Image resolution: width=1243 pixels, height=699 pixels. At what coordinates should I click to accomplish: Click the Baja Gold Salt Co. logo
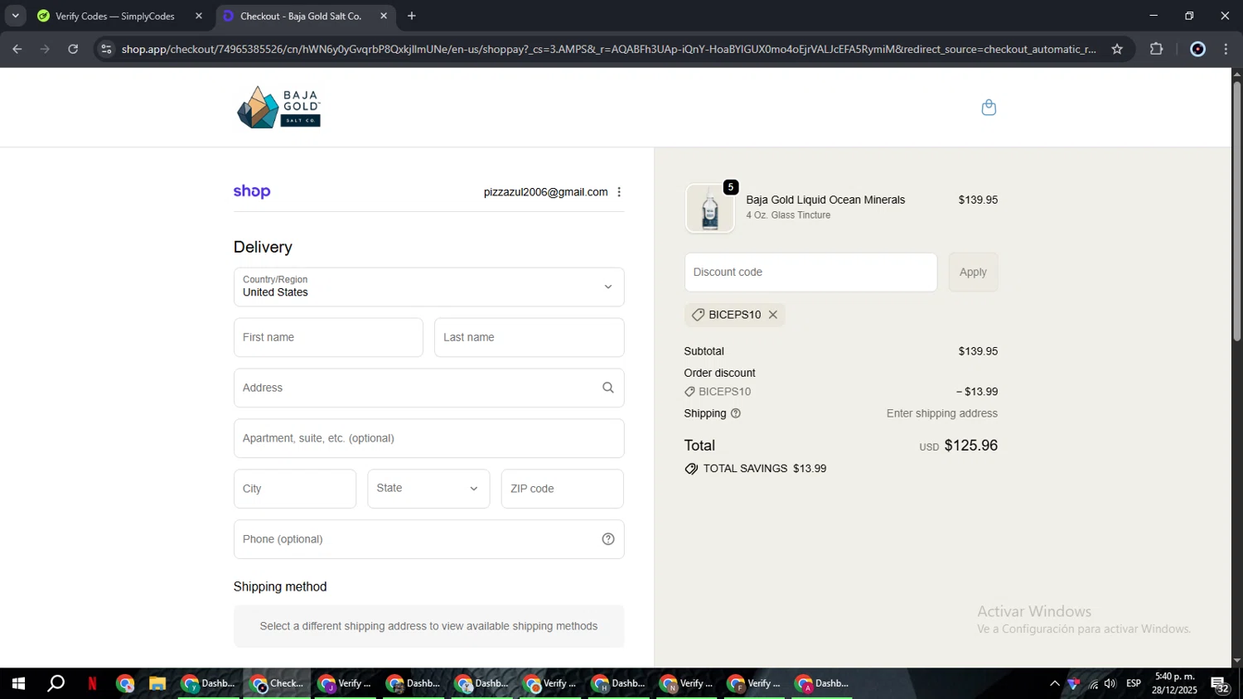click(279, 107)
